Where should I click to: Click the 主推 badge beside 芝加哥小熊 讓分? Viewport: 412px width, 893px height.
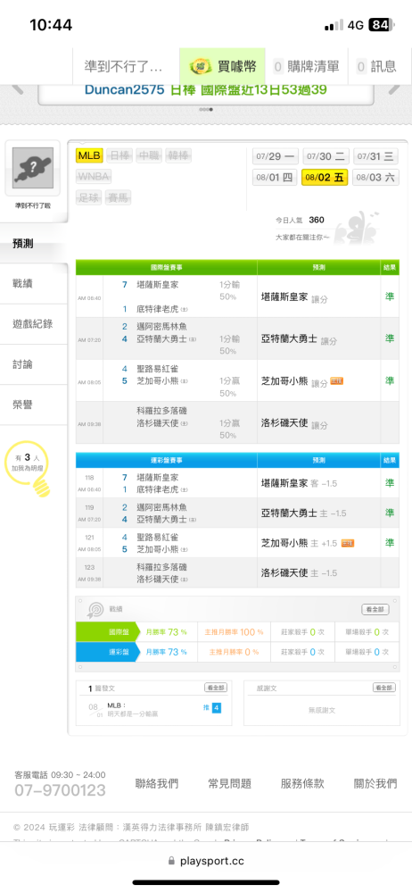pyautogui.click(x=337, y=381)
